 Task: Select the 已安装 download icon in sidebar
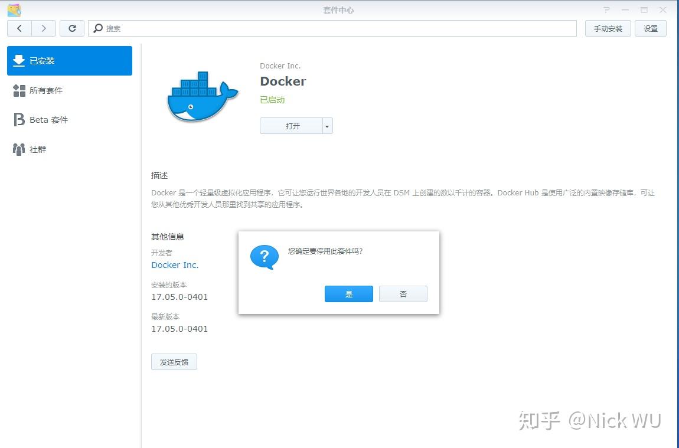pos(19,61)
